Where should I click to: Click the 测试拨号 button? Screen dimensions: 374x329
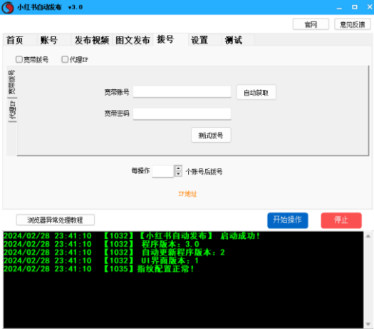point(211,135)
